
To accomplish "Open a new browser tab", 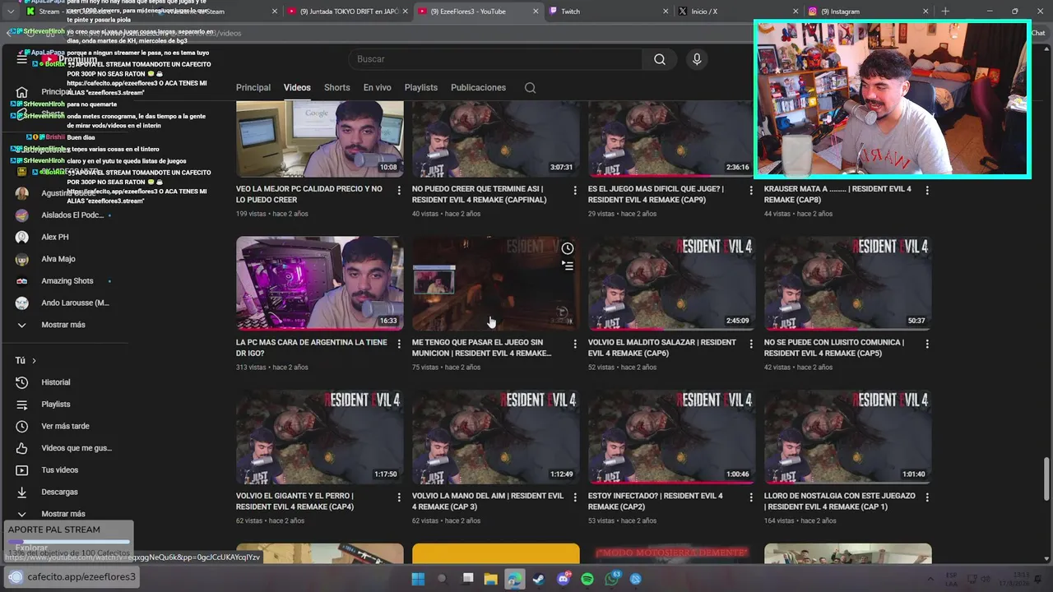I will (x=945, y=12).
